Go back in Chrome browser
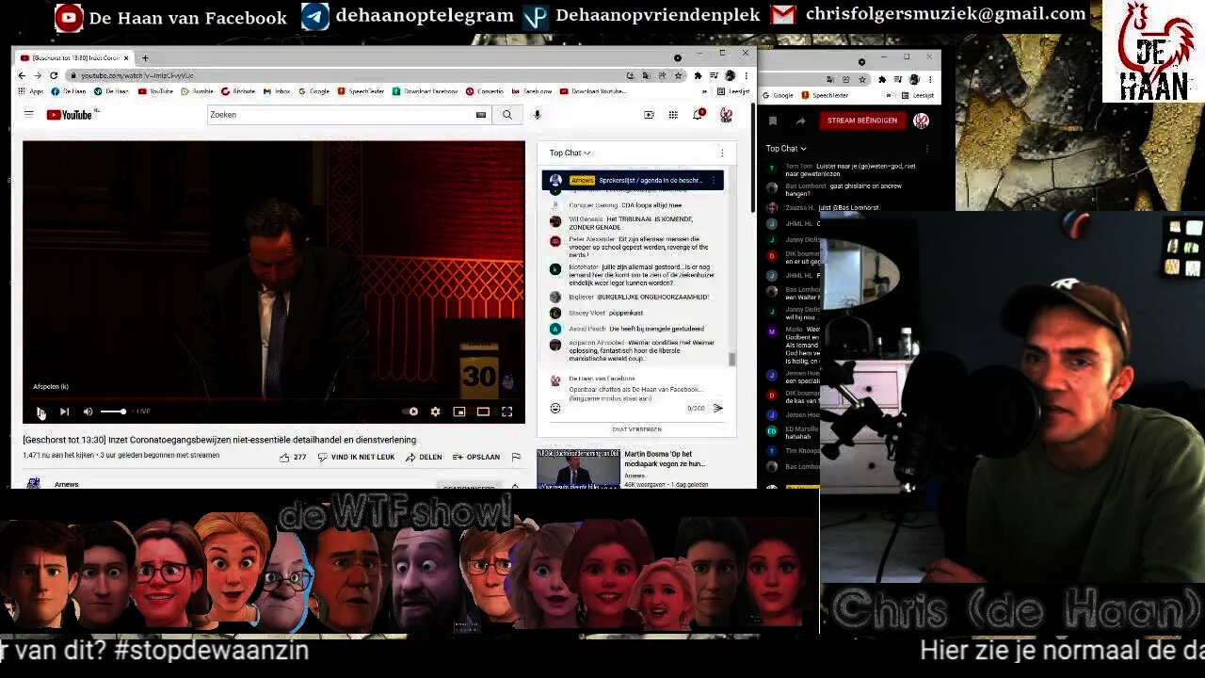This screenshot has height=678, width=1205. pyautogui.click(x=22, y=75)
